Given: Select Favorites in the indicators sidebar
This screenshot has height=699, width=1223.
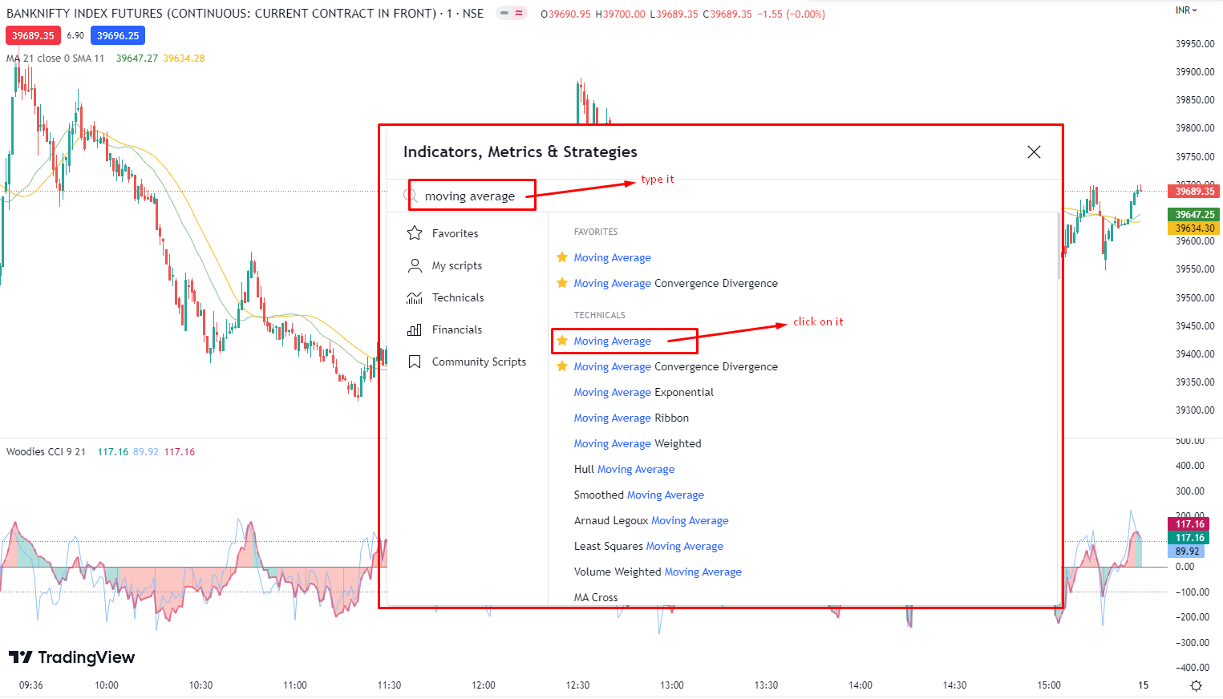Looking at the screenshot, I should point(454,232).
